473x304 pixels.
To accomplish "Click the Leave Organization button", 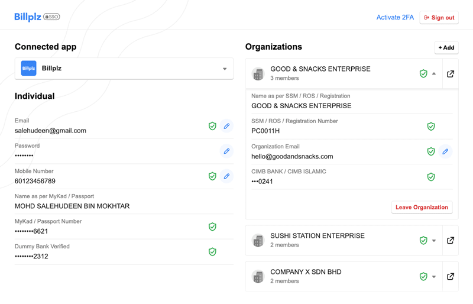I will pos(422,208).
